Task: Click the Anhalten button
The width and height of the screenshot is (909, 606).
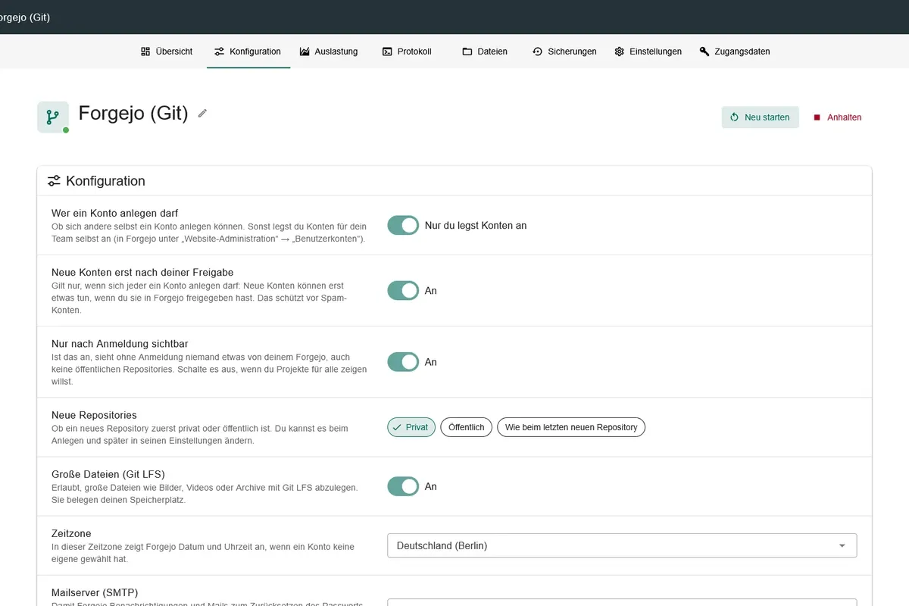Action: tap(837, 117)
